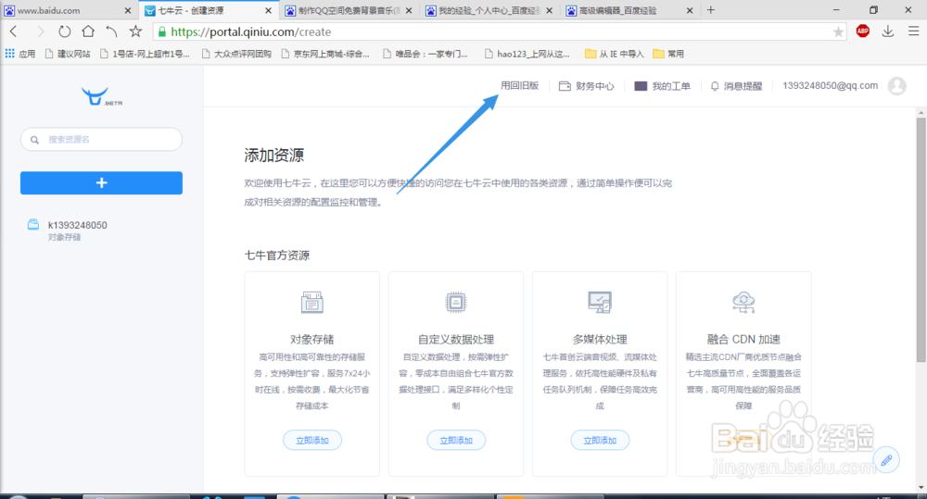Click the 融合 CDN 加速 cloud icon
The height and width of the screenshot is (499, 927).
743,302
